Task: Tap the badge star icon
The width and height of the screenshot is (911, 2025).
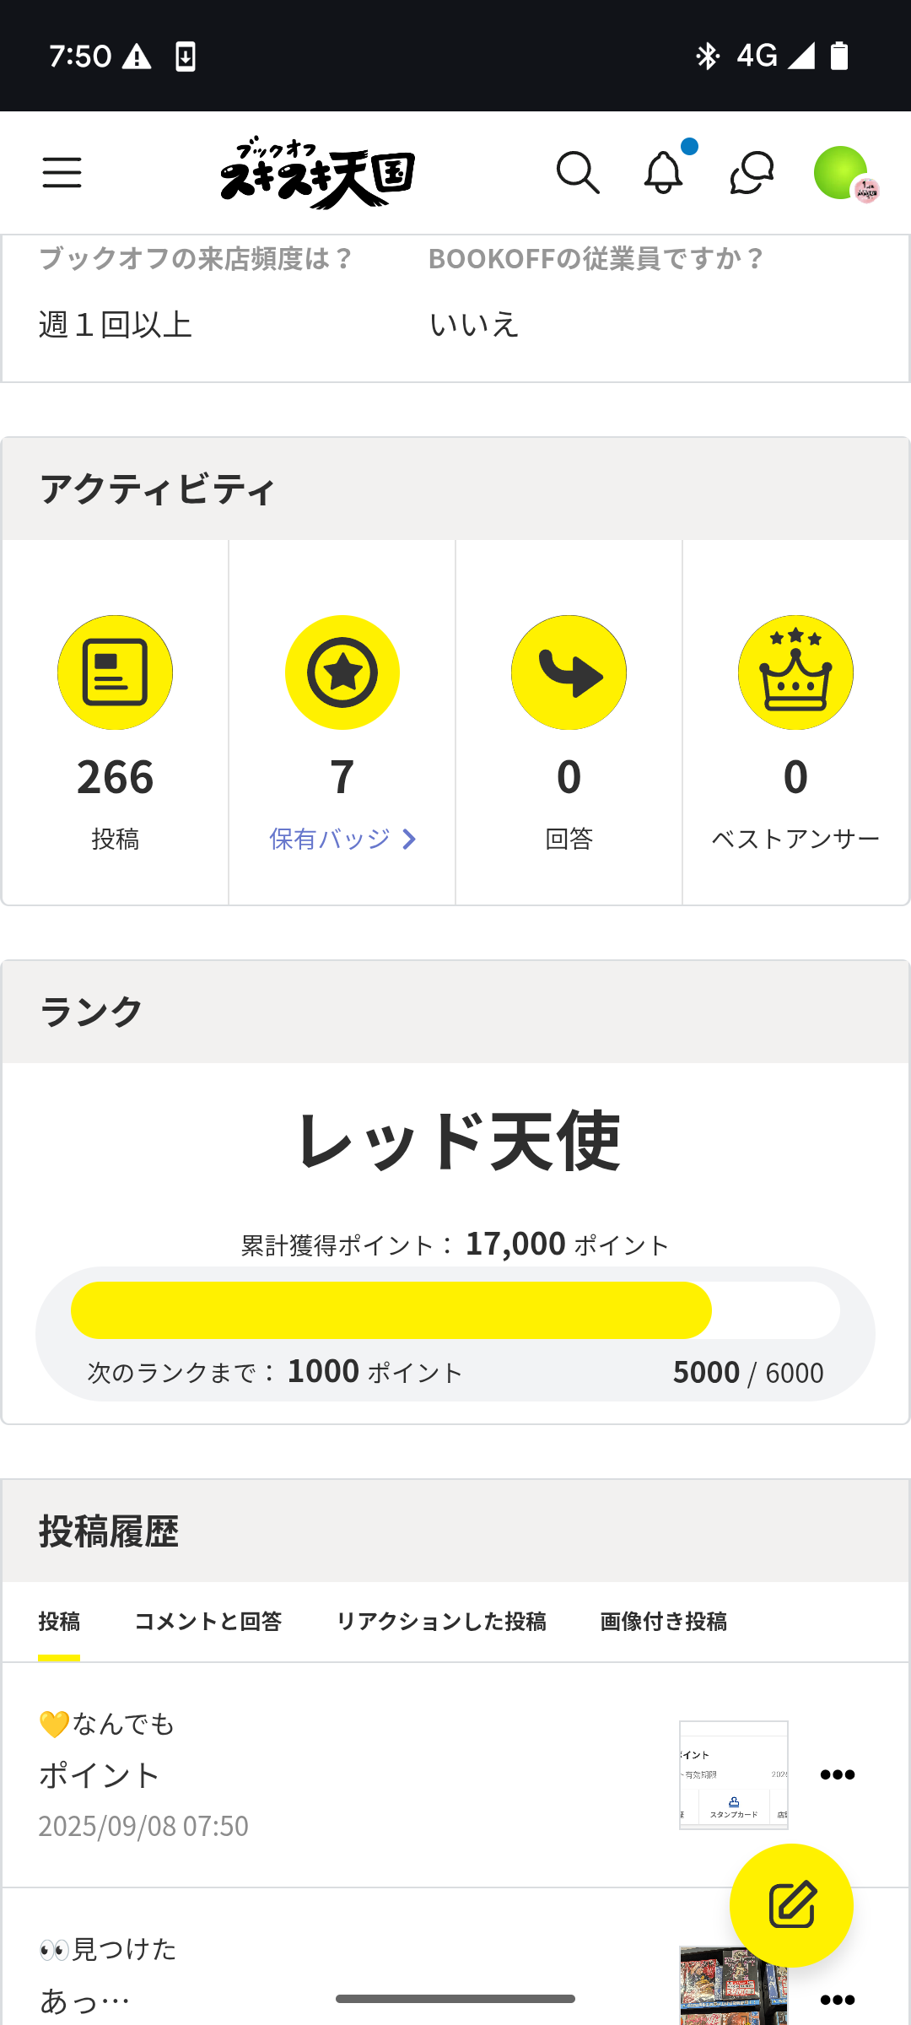Action: [342, 672]
